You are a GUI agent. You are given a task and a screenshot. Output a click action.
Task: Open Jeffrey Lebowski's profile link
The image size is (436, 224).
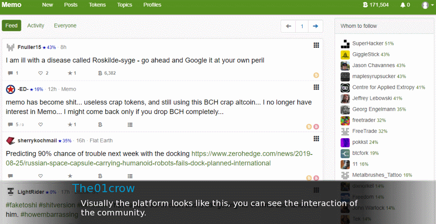[x=372, y=98]
